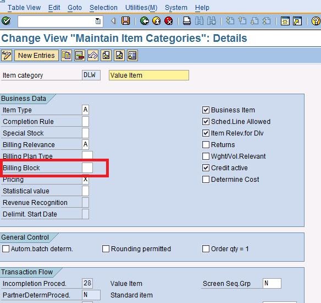Viewport: 321px width, 303px height.
Task: Click the yellow Exit up-arrow icon
Action: [157, 21]
